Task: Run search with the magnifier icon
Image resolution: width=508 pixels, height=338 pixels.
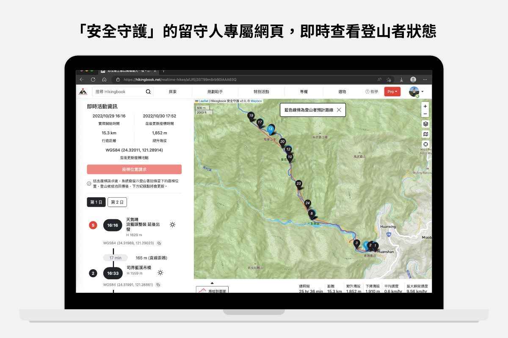Action: 148,92
